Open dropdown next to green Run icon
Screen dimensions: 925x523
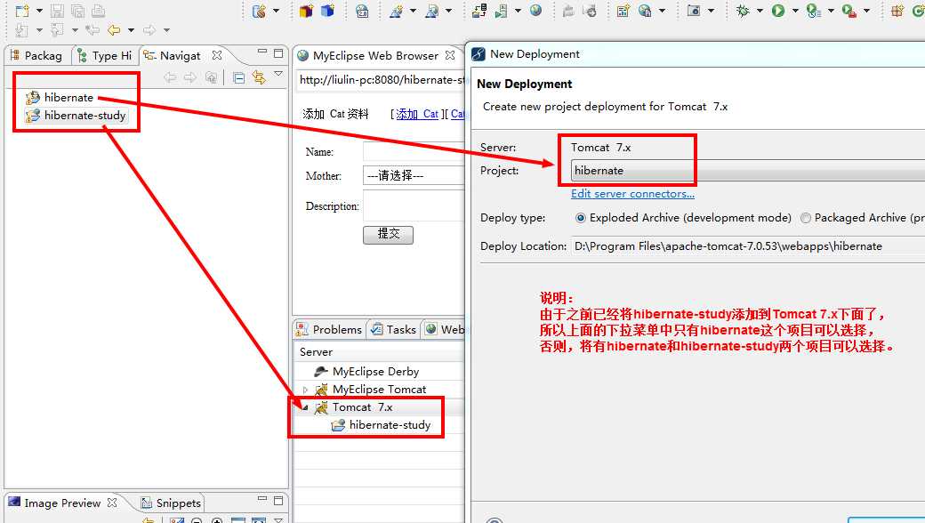[795, 11]
